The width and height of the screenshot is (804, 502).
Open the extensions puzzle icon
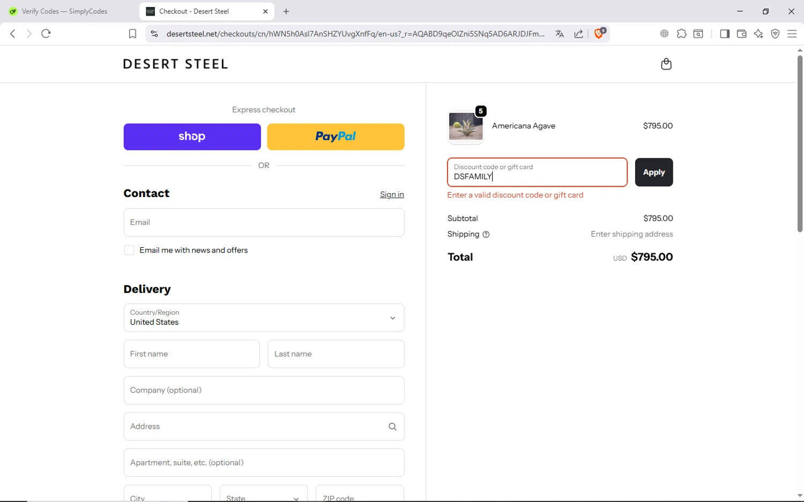point(681,34)
